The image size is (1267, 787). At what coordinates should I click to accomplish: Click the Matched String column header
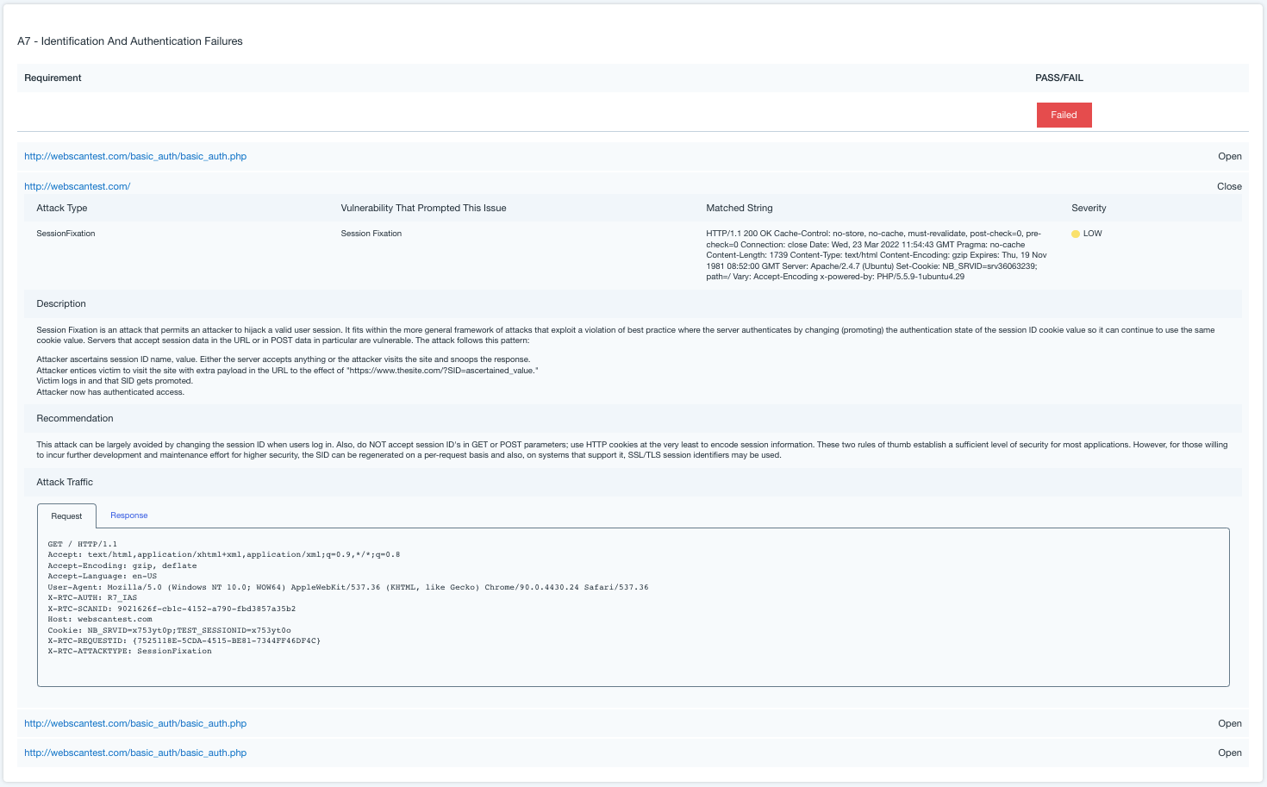pyautogui.click(x=739, y=208)
